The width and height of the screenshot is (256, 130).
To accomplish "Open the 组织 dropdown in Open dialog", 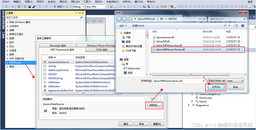I will coord(123,26).
